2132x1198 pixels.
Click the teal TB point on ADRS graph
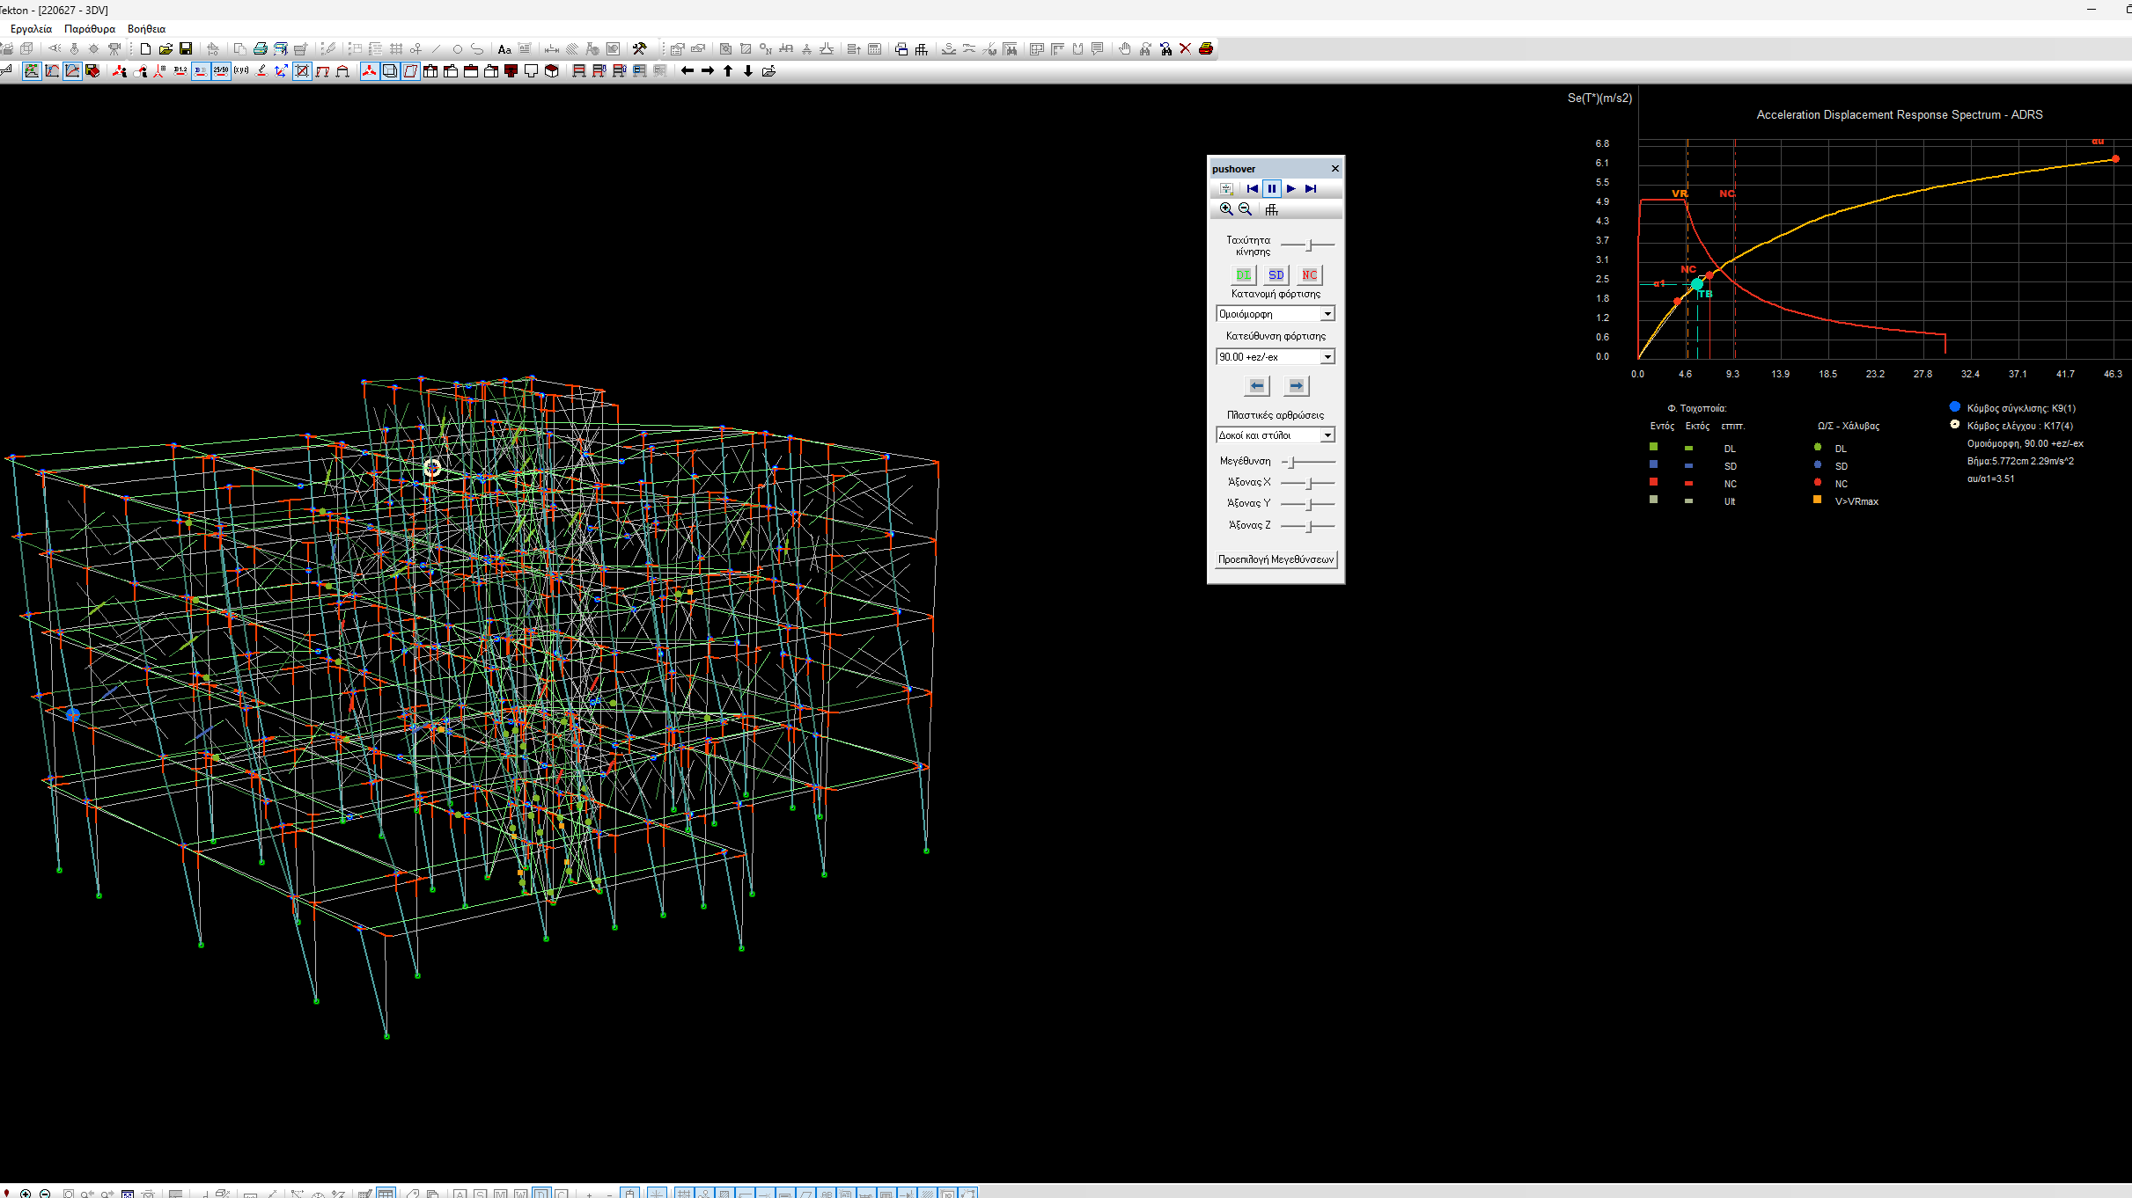(x=1697, y=284)
